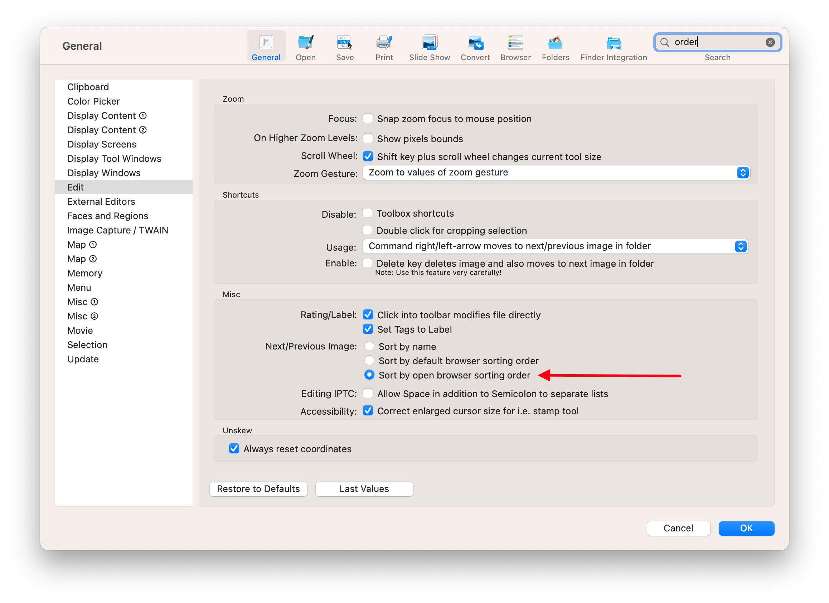This screenshot has width=829, height=603.
Task: Select Movie in the sidebar
Action: tap(123, 330)
